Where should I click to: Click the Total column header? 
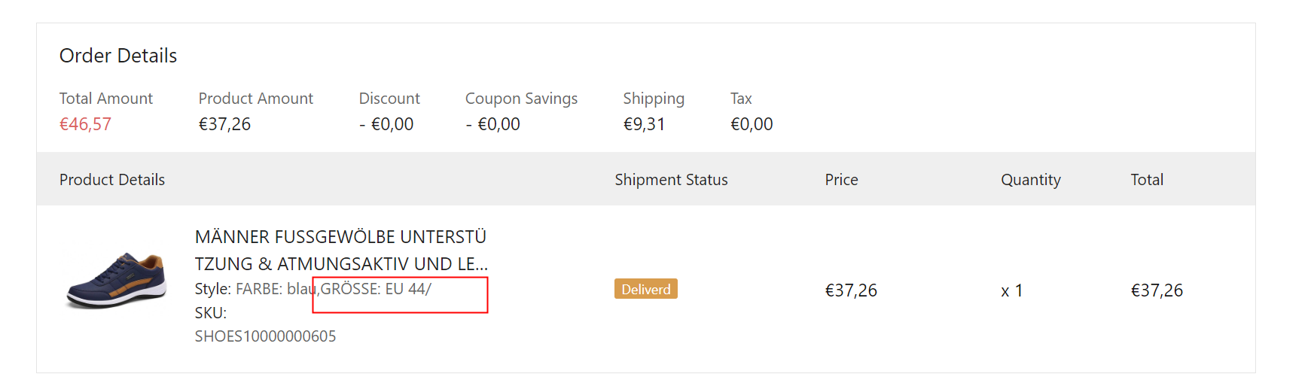click(1147, 180)
